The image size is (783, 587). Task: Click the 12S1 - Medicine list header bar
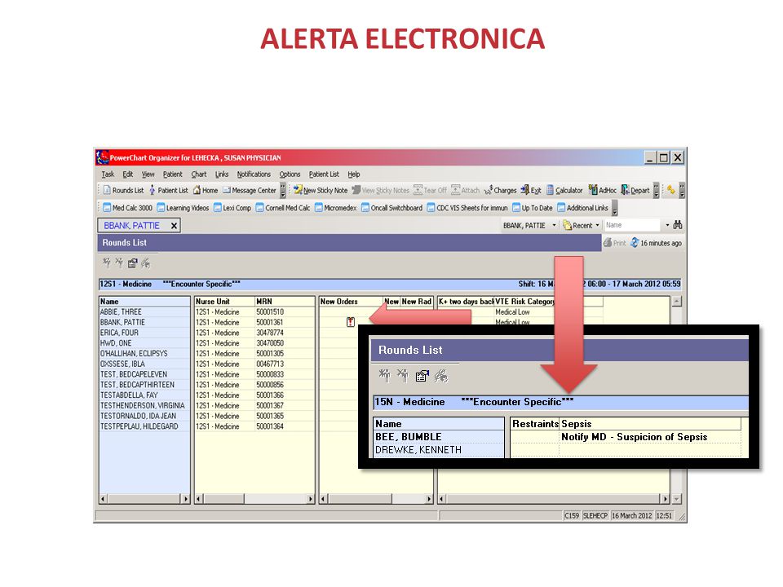390,284
